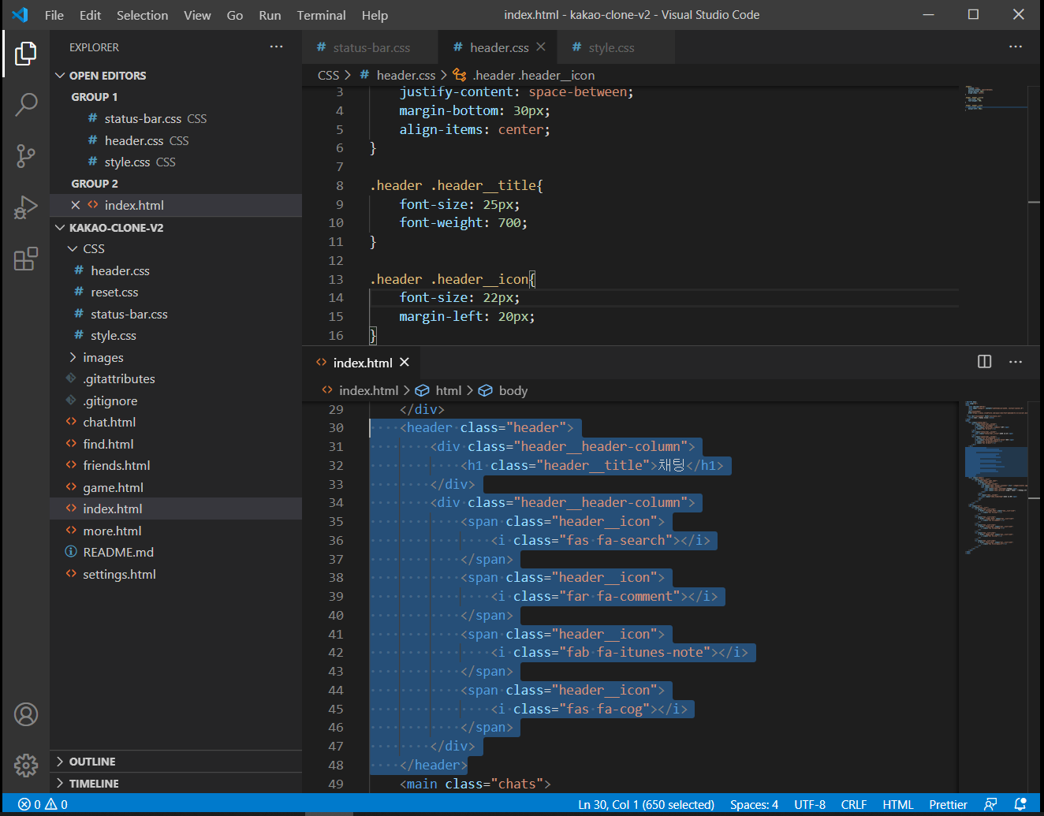This screenshot has width=1044, height=816.
Task: Close the header.css tab
Action: [541, 47]
